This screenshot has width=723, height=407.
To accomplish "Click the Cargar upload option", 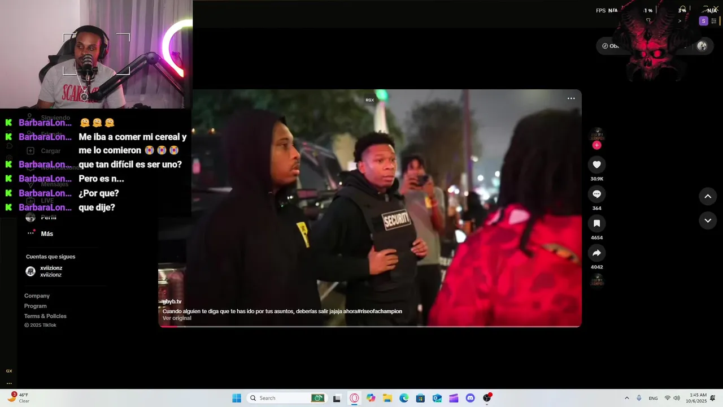I will (43, 151).
